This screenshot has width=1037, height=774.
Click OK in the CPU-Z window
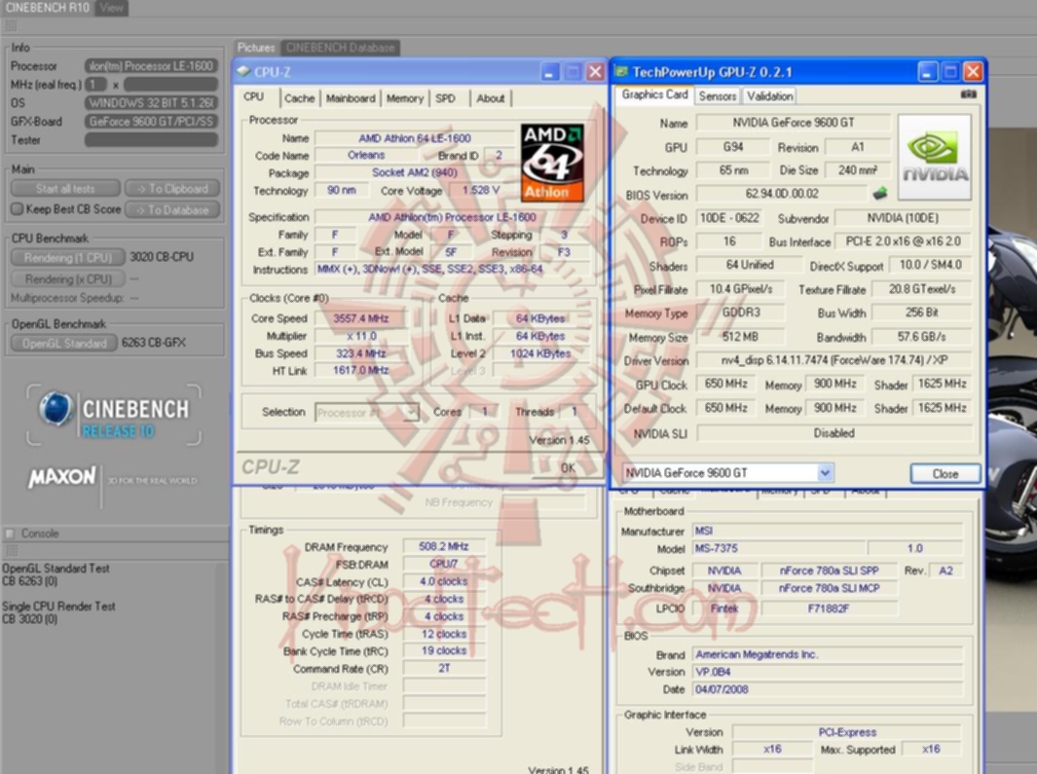tap(568, 467)
